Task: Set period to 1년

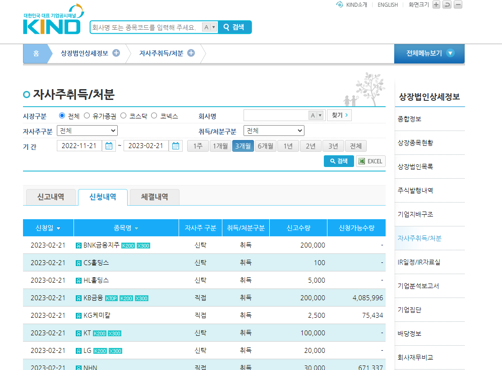Action: (288, 146)
